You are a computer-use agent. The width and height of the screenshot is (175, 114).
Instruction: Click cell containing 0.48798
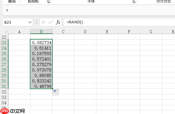pyautogui.click(x=41, y=86)
